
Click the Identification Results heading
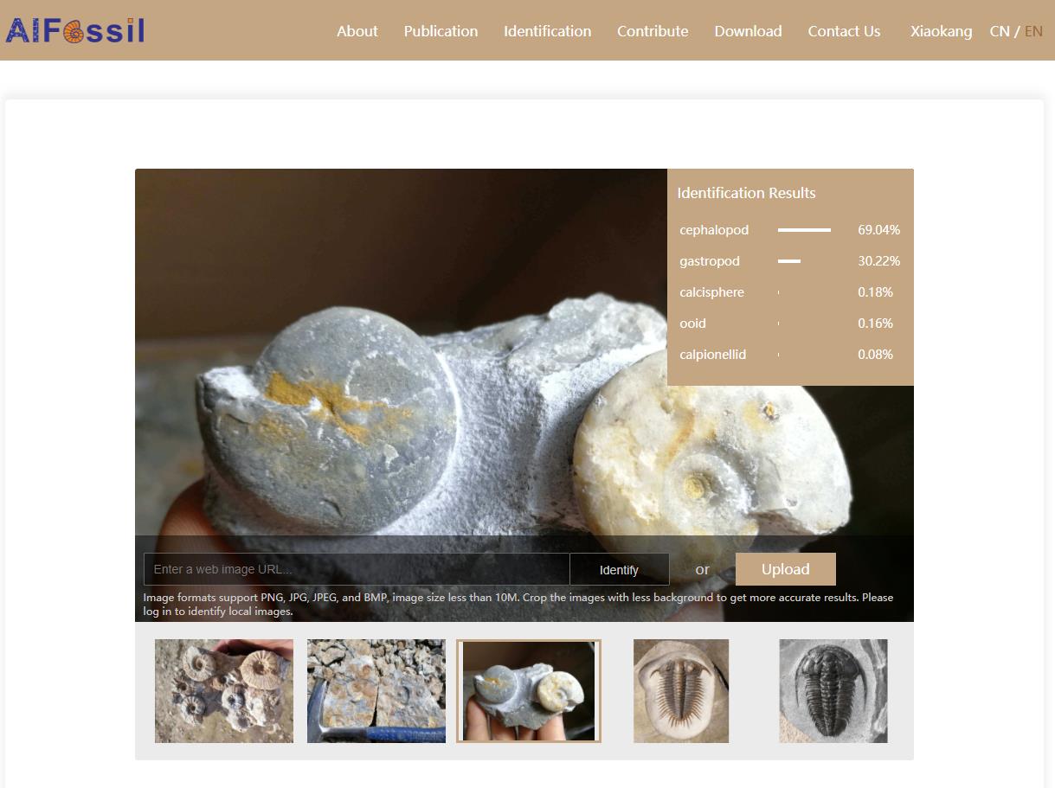coord(746,193)
